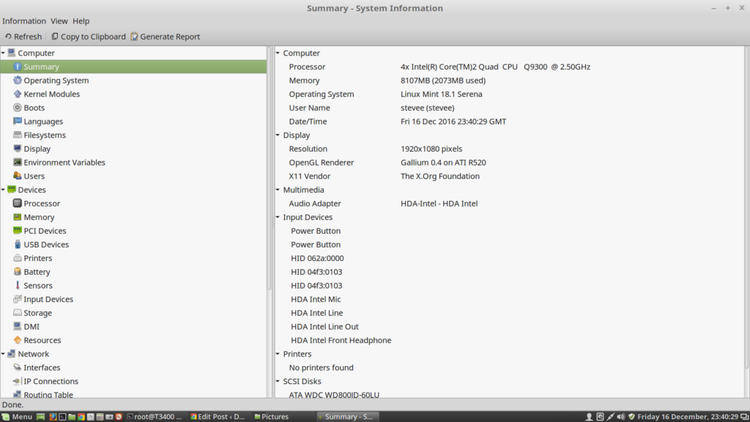Click the Generate Report toolbar button
This screenshot has height=422, width=750.
(165, 37)
